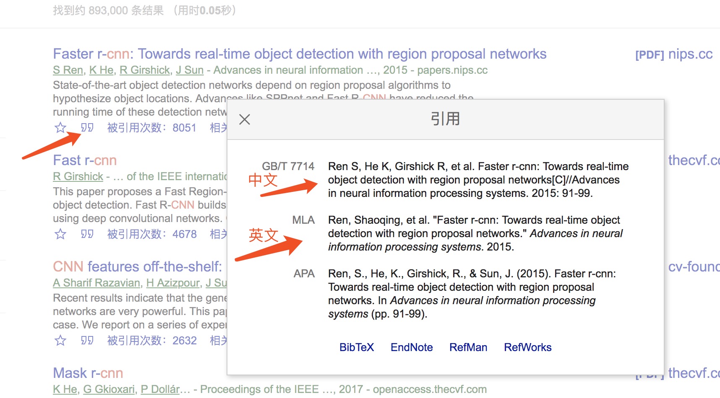This screenshot has width=720, height=398.
Task: View author profile H Azizpour
Action: pyautogui.click(x=173, y=283)
